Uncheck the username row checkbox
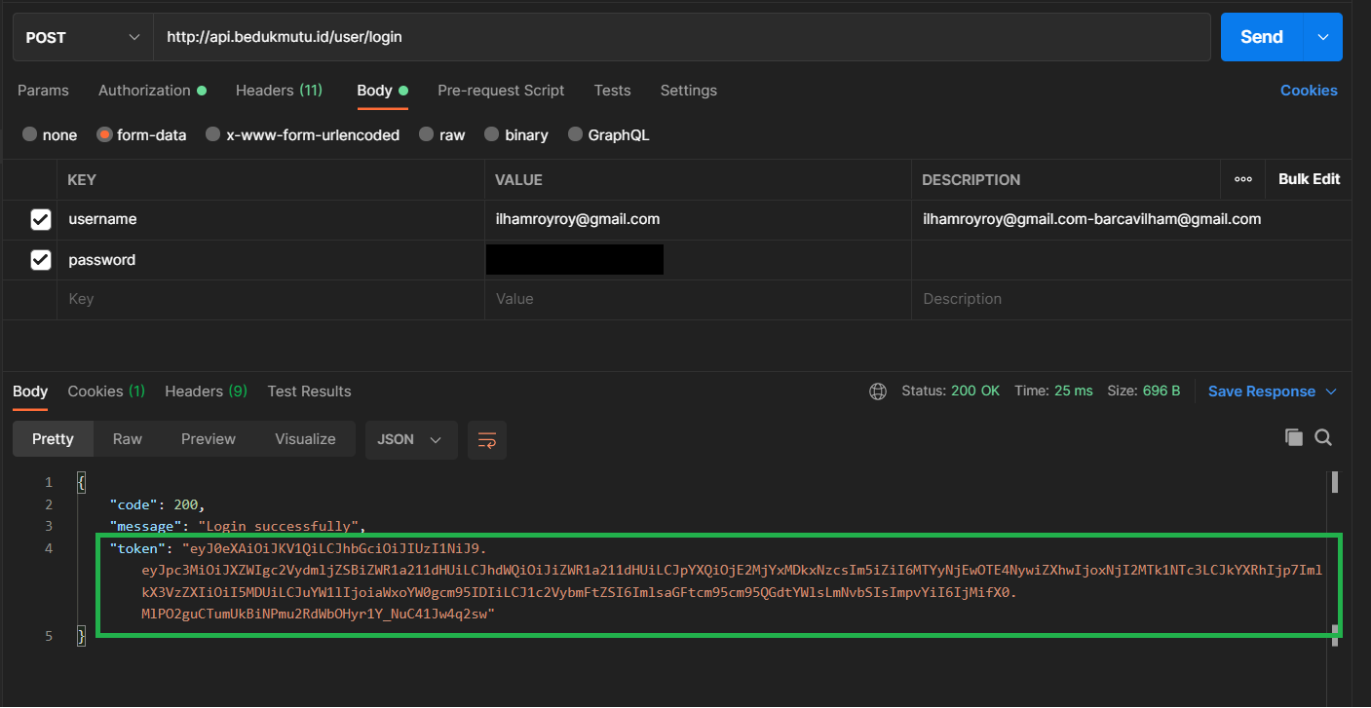This screenshot has width=1371, height=708. click(40, 220)
